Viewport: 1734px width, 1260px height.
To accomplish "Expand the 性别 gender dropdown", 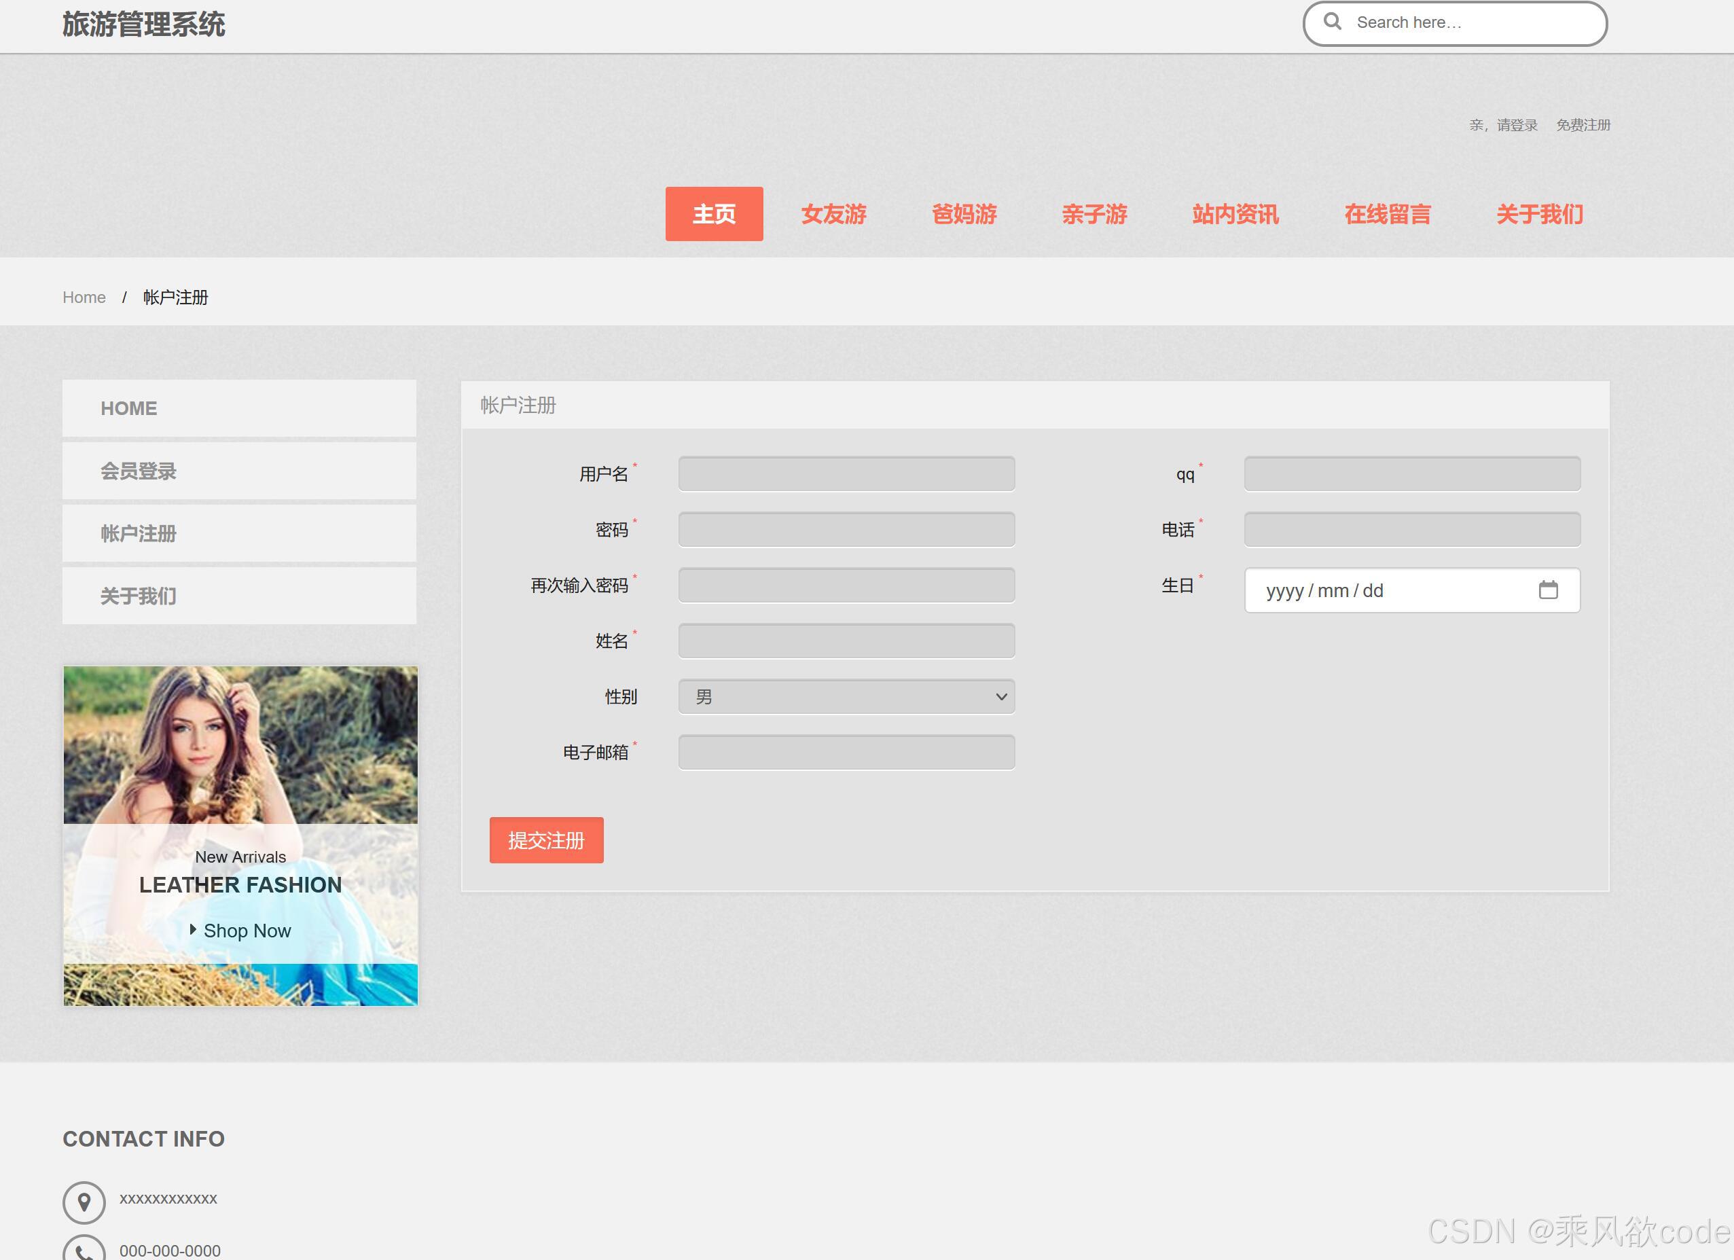I will [846, 696].
